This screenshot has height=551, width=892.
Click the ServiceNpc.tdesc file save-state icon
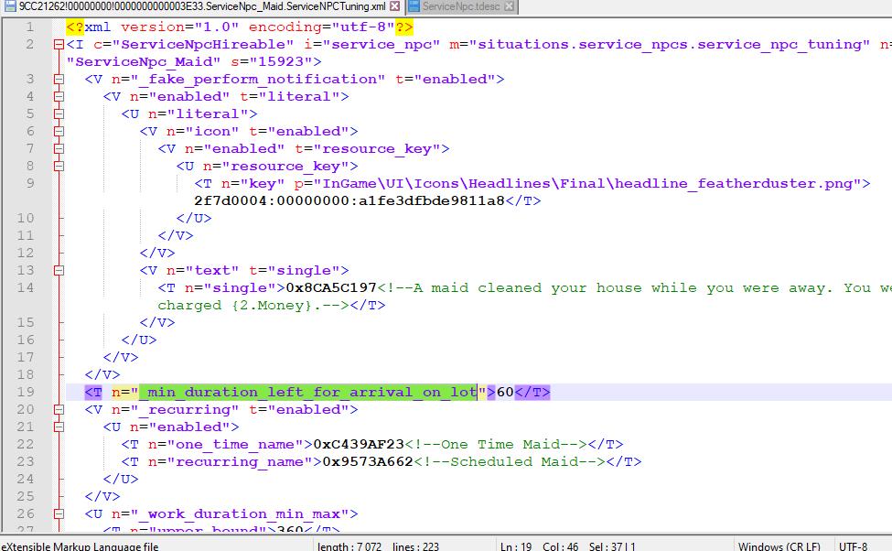click(x=414, y=6)
